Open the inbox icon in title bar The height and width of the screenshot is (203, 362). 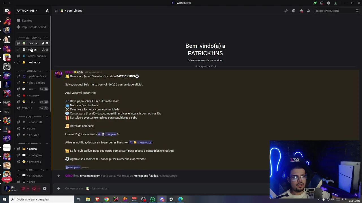pos(322,3)
